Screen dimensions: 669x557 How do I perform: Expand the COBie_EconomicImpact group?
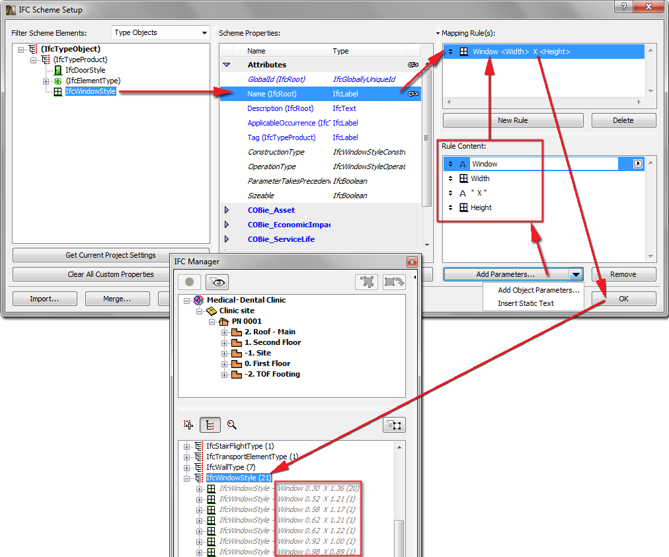coord(227,225)
